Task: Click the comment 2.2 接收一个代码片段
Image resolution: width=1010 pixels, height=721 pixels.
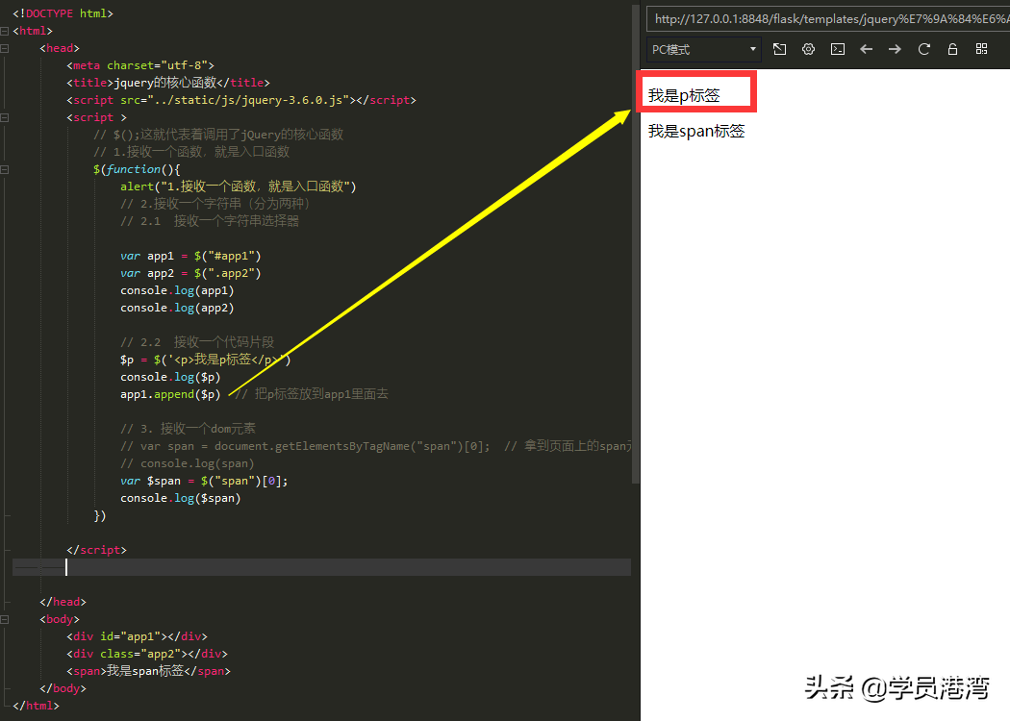Action: (x=197, y=342)
